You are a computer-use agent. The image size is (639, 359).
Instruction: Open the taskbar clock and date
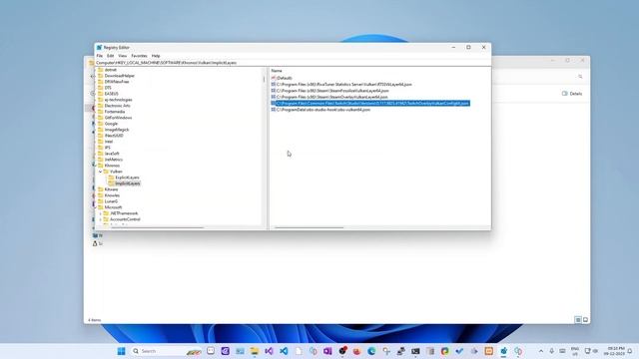click(615, 351)
